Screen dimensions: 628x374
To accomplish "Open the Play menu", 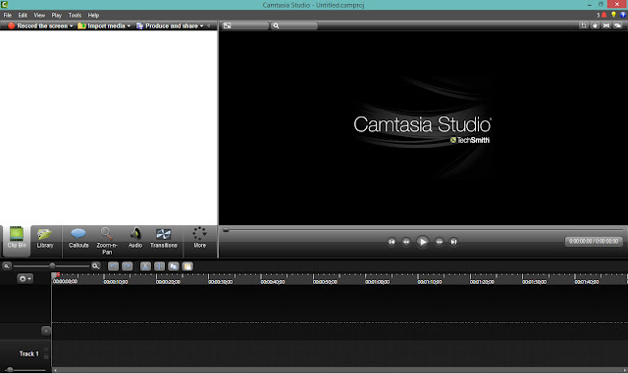I will 57,16.
